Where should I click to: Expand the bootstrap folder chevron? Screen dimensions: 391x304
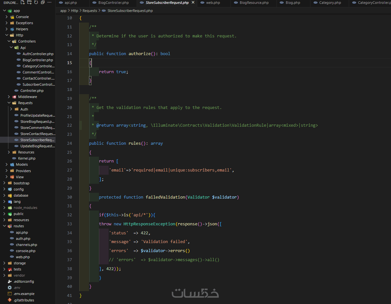pyautogui.click(x=5, y=183)
